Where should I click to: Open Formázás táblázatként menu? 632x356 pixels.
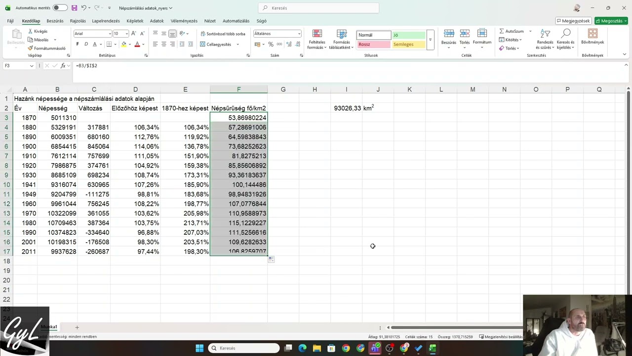click(x=342, y=40)
